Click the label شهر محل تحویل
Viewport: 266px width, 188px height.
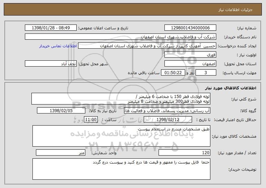pos(93,64)
